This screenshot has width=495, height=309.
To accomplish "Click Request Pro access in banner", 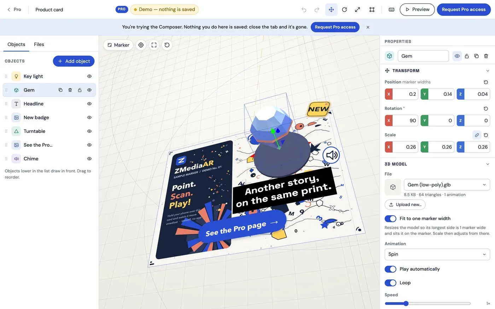I will (335, 27).
